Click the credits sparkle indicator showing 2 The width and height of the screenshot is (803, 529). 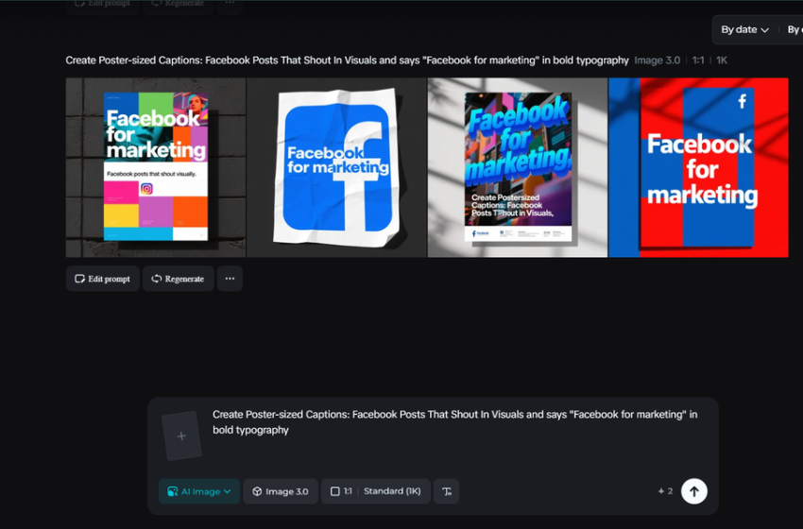(665, 491)
